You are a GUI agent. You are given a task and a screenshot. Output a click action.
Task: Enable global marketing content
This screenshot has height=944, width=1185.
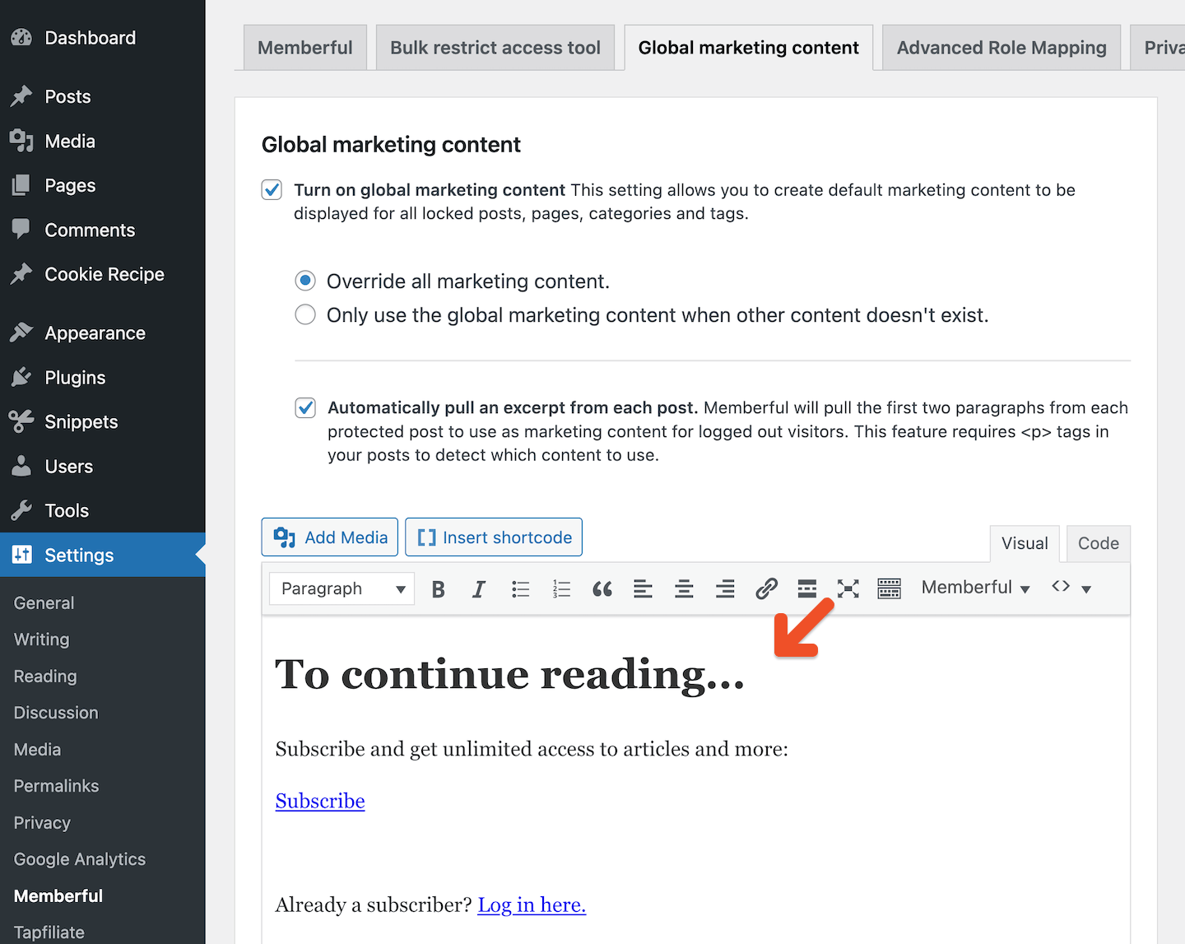[272, 189]
